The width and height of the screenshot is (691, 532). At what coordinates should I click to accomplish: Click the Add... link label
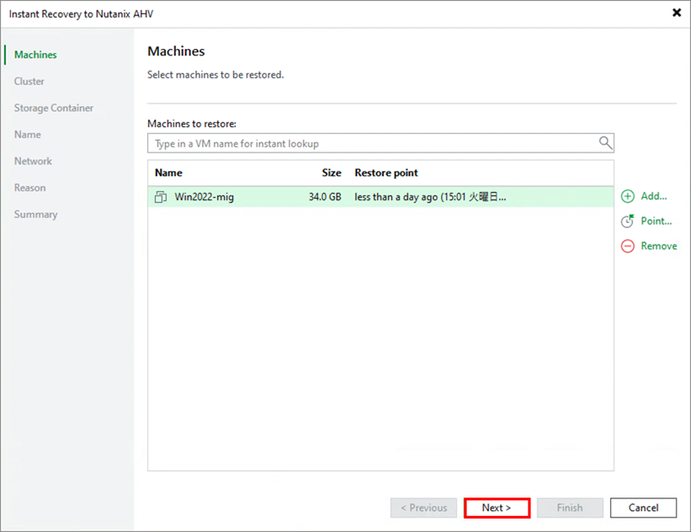tap(653, 196)
